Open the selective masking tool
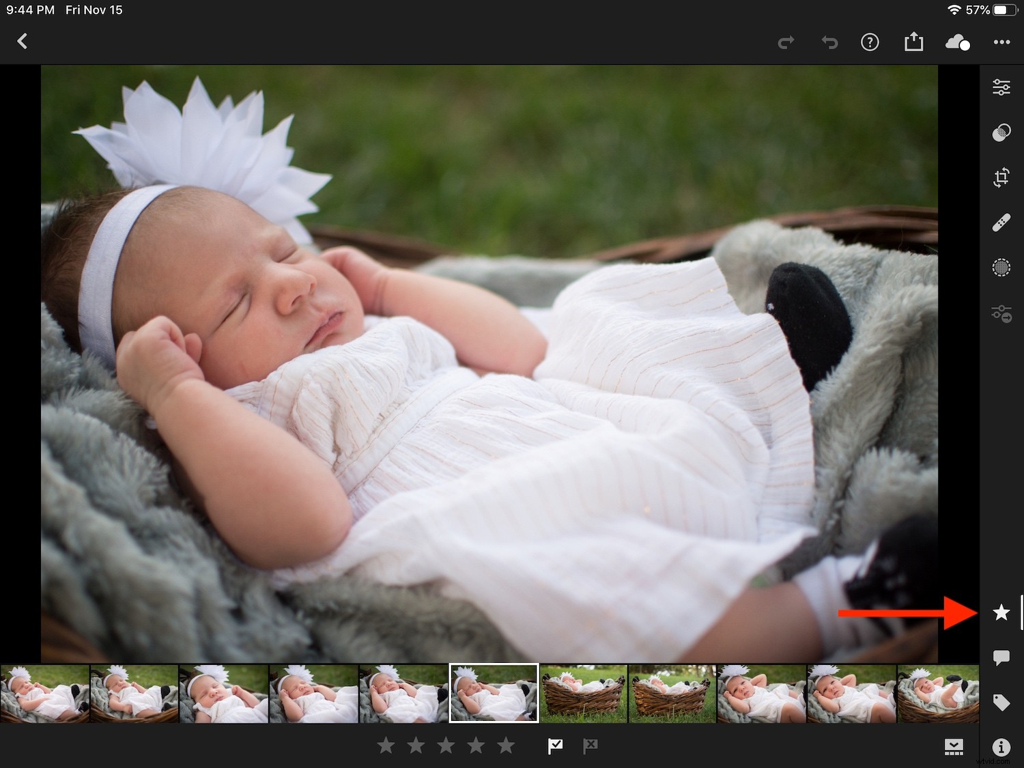 pos(1001,267)
